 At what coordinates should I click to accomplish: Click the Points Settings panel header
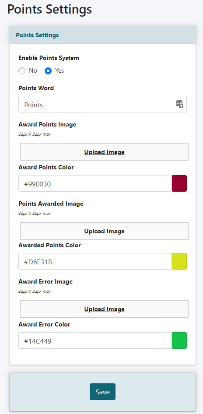[x=103, y=35]
